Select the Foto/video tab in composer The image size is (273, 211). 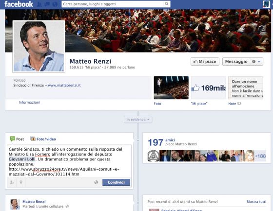click(x=43, y=139)
